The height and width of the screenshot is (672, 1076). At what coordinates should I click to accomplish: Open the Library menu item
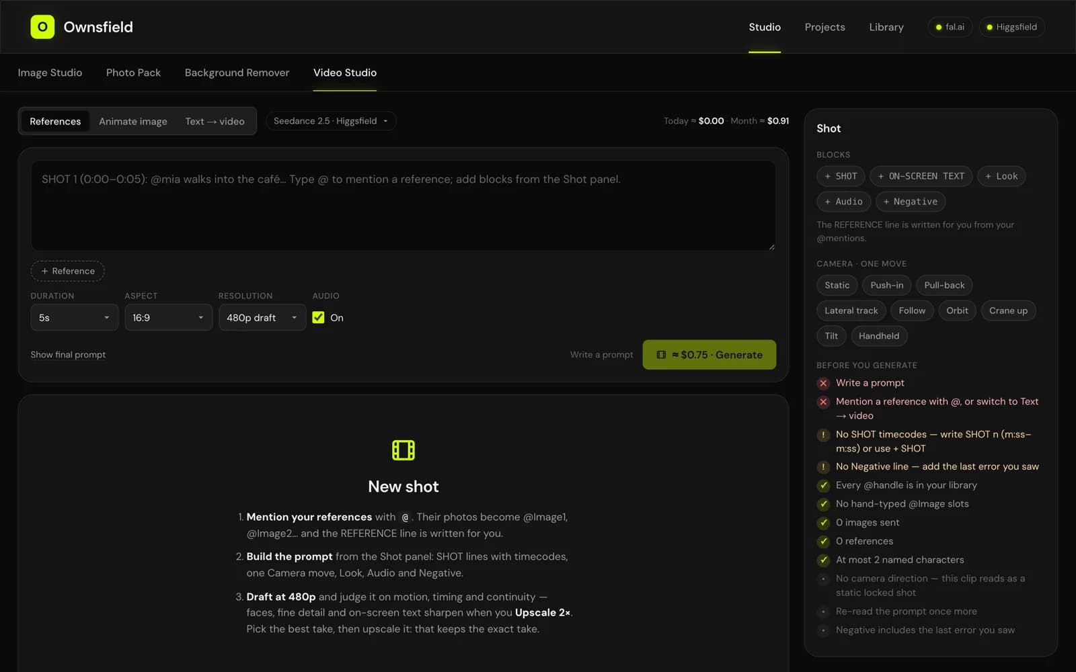(886, 27)
